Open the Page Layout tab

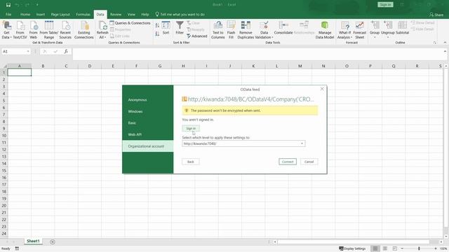tap(60, 14)
